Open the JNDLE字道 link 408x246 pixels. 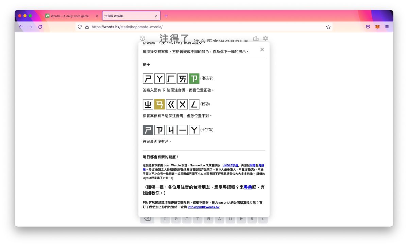point(231,165)
